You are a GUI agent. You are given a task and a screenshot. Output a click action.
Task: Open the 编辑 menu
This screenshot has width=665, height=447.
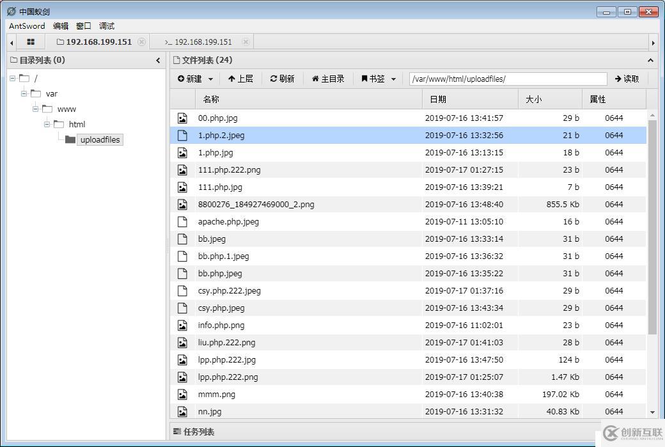(61, 26)
